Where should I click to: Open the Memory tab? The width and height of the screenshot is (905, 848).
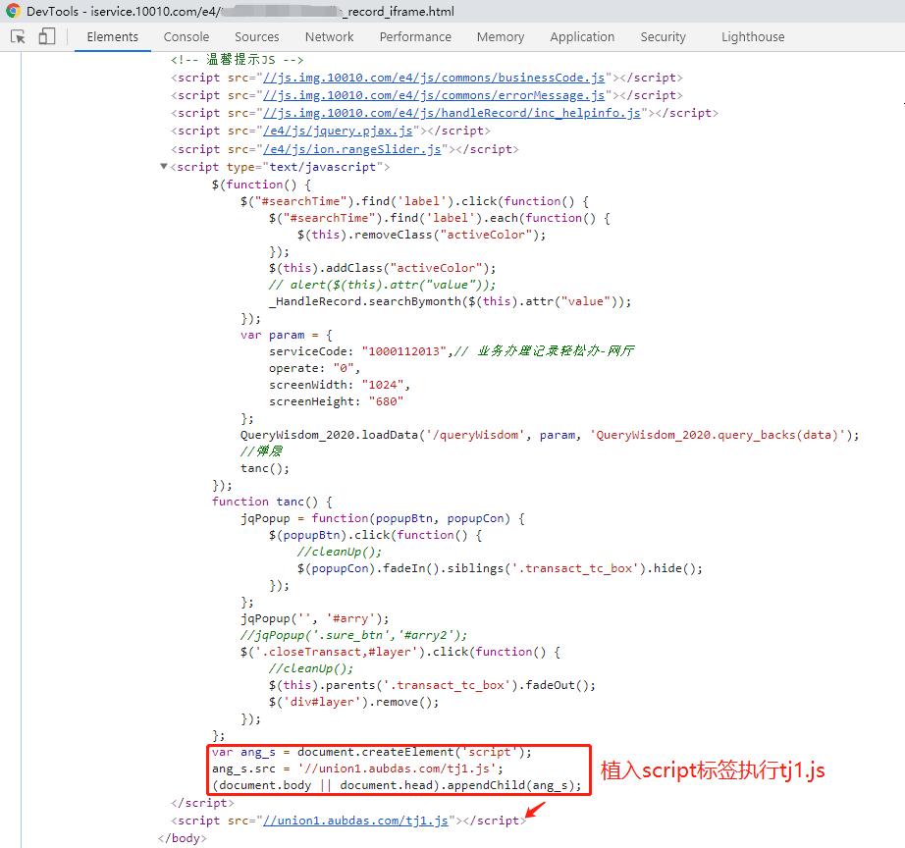point(501,37)
